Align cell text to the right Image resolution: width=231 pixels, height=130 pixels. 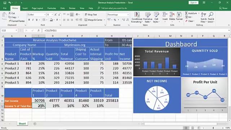pyautogui.click(x=72, y=20)
